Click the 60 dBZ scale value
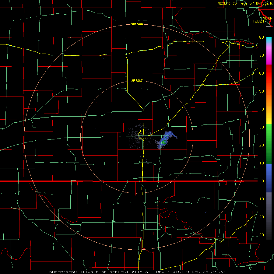Screen dimensions: 274x274 pos(262,73)
